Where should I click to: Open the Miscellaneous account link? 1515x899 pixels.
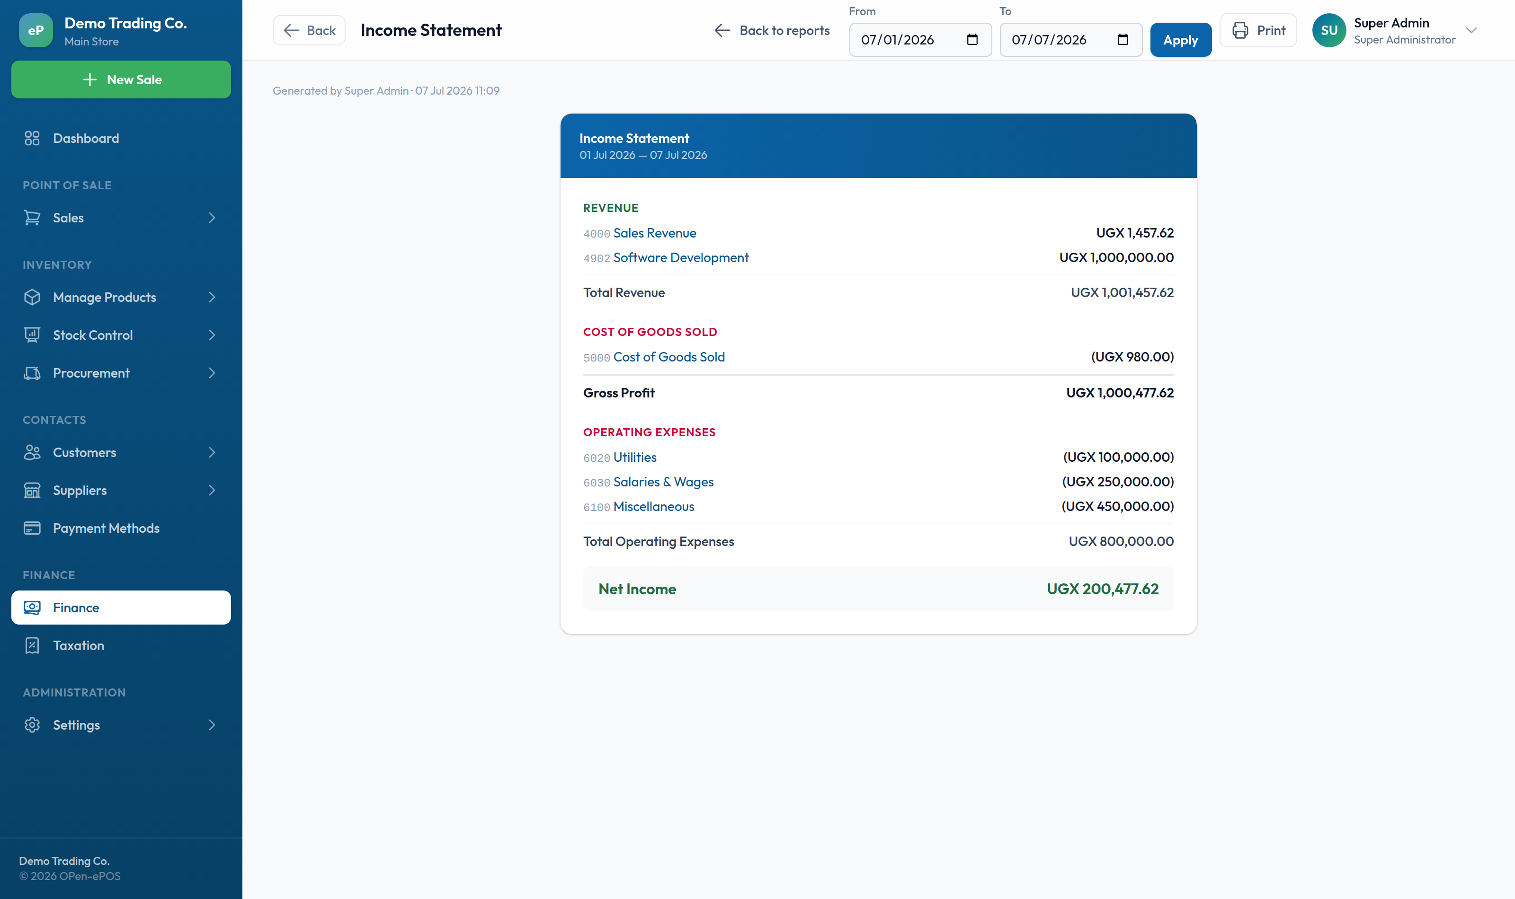pos(653,506)
